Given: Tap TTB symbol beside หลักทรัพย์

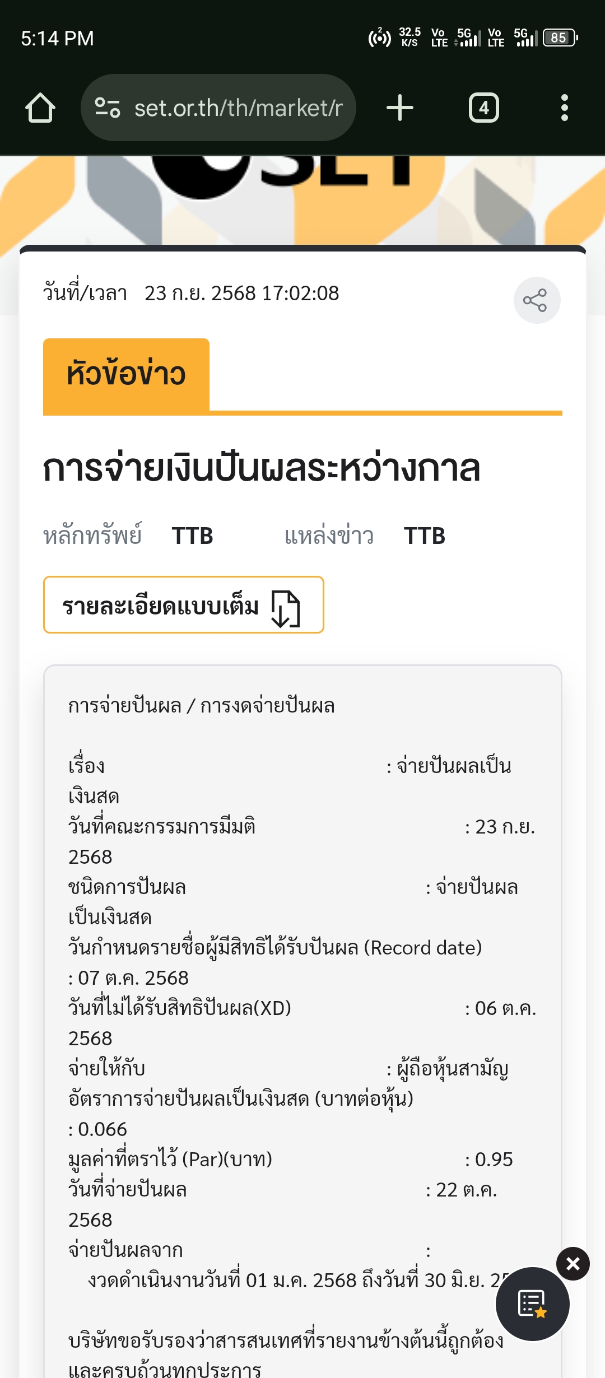Looking at the screenshot, I should [192, 536].
